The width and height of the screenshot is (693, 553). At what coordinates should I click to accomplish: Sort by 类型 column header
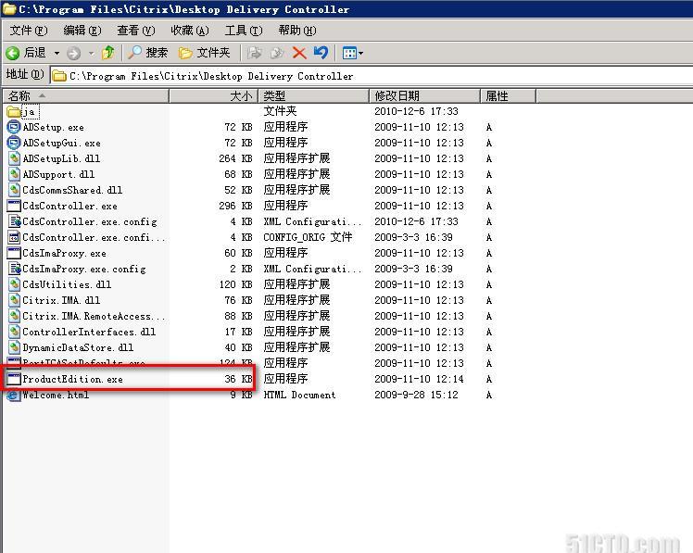(313, 96)
